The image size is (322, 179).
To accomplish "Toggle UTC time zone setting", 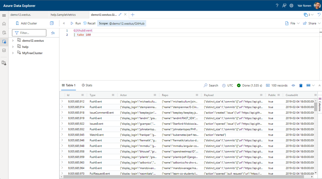I will pos(228,85).
